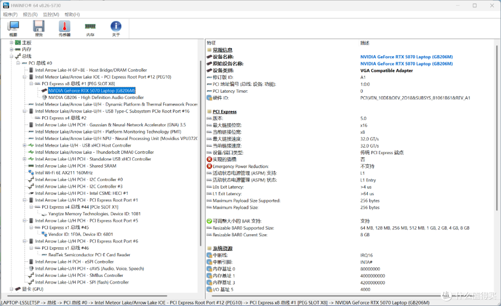Select the SPI (flash) Controller item
This screenshot has width=501, height=306.
82,282
